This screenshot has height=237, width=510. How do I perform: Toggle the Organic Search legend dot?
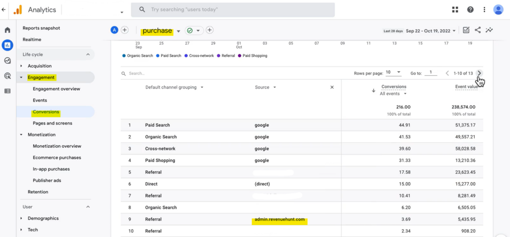tap(124, 56)
